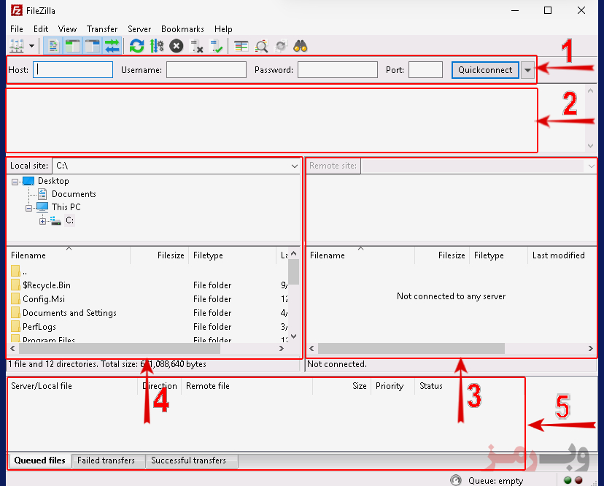Screen dimensions: 604x486
Task: Click the Password input field
Action: pyautogui.click(x=338, y=70)
